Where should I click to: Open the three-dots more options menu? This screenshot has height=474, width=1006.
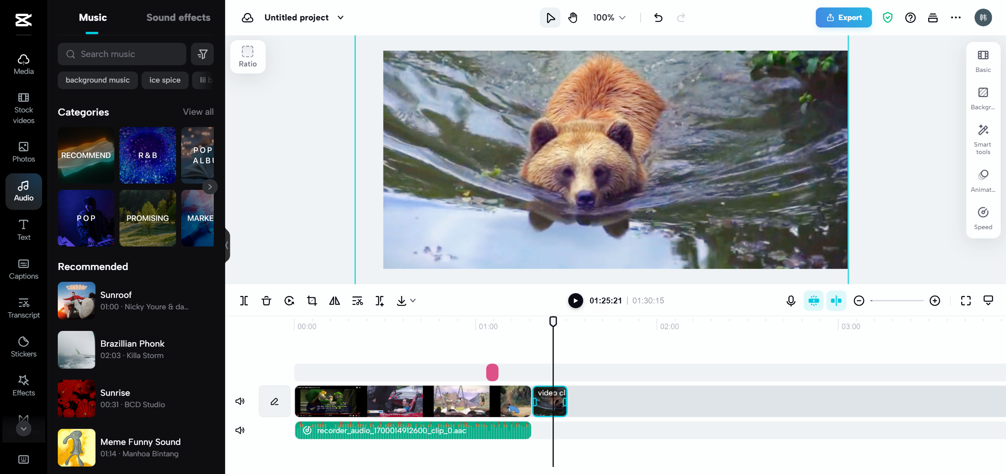click(956, 18)
